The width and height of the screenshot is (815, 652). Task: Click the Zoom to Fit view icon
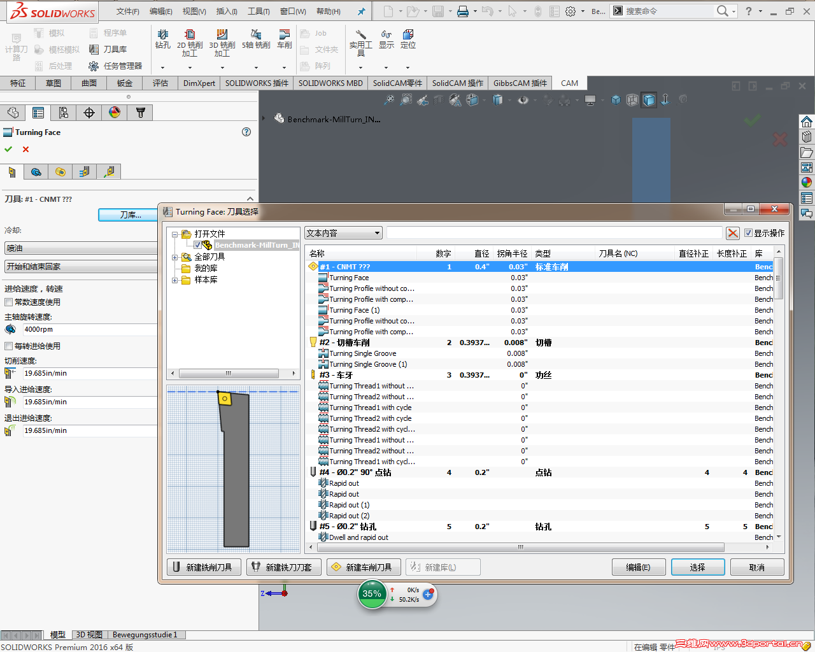388,100
